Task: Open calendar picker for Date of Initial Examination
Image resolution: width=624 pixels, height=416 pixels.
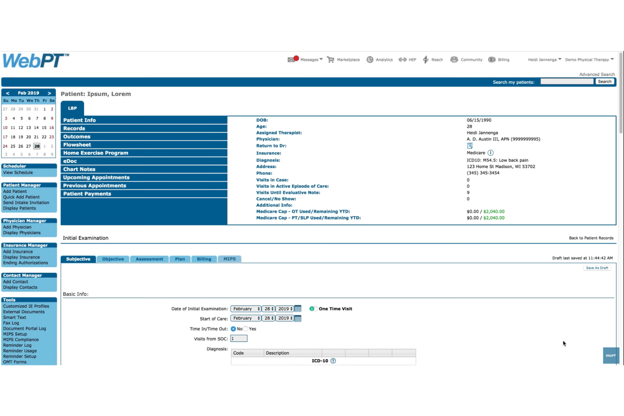Action: click(298, 309)
